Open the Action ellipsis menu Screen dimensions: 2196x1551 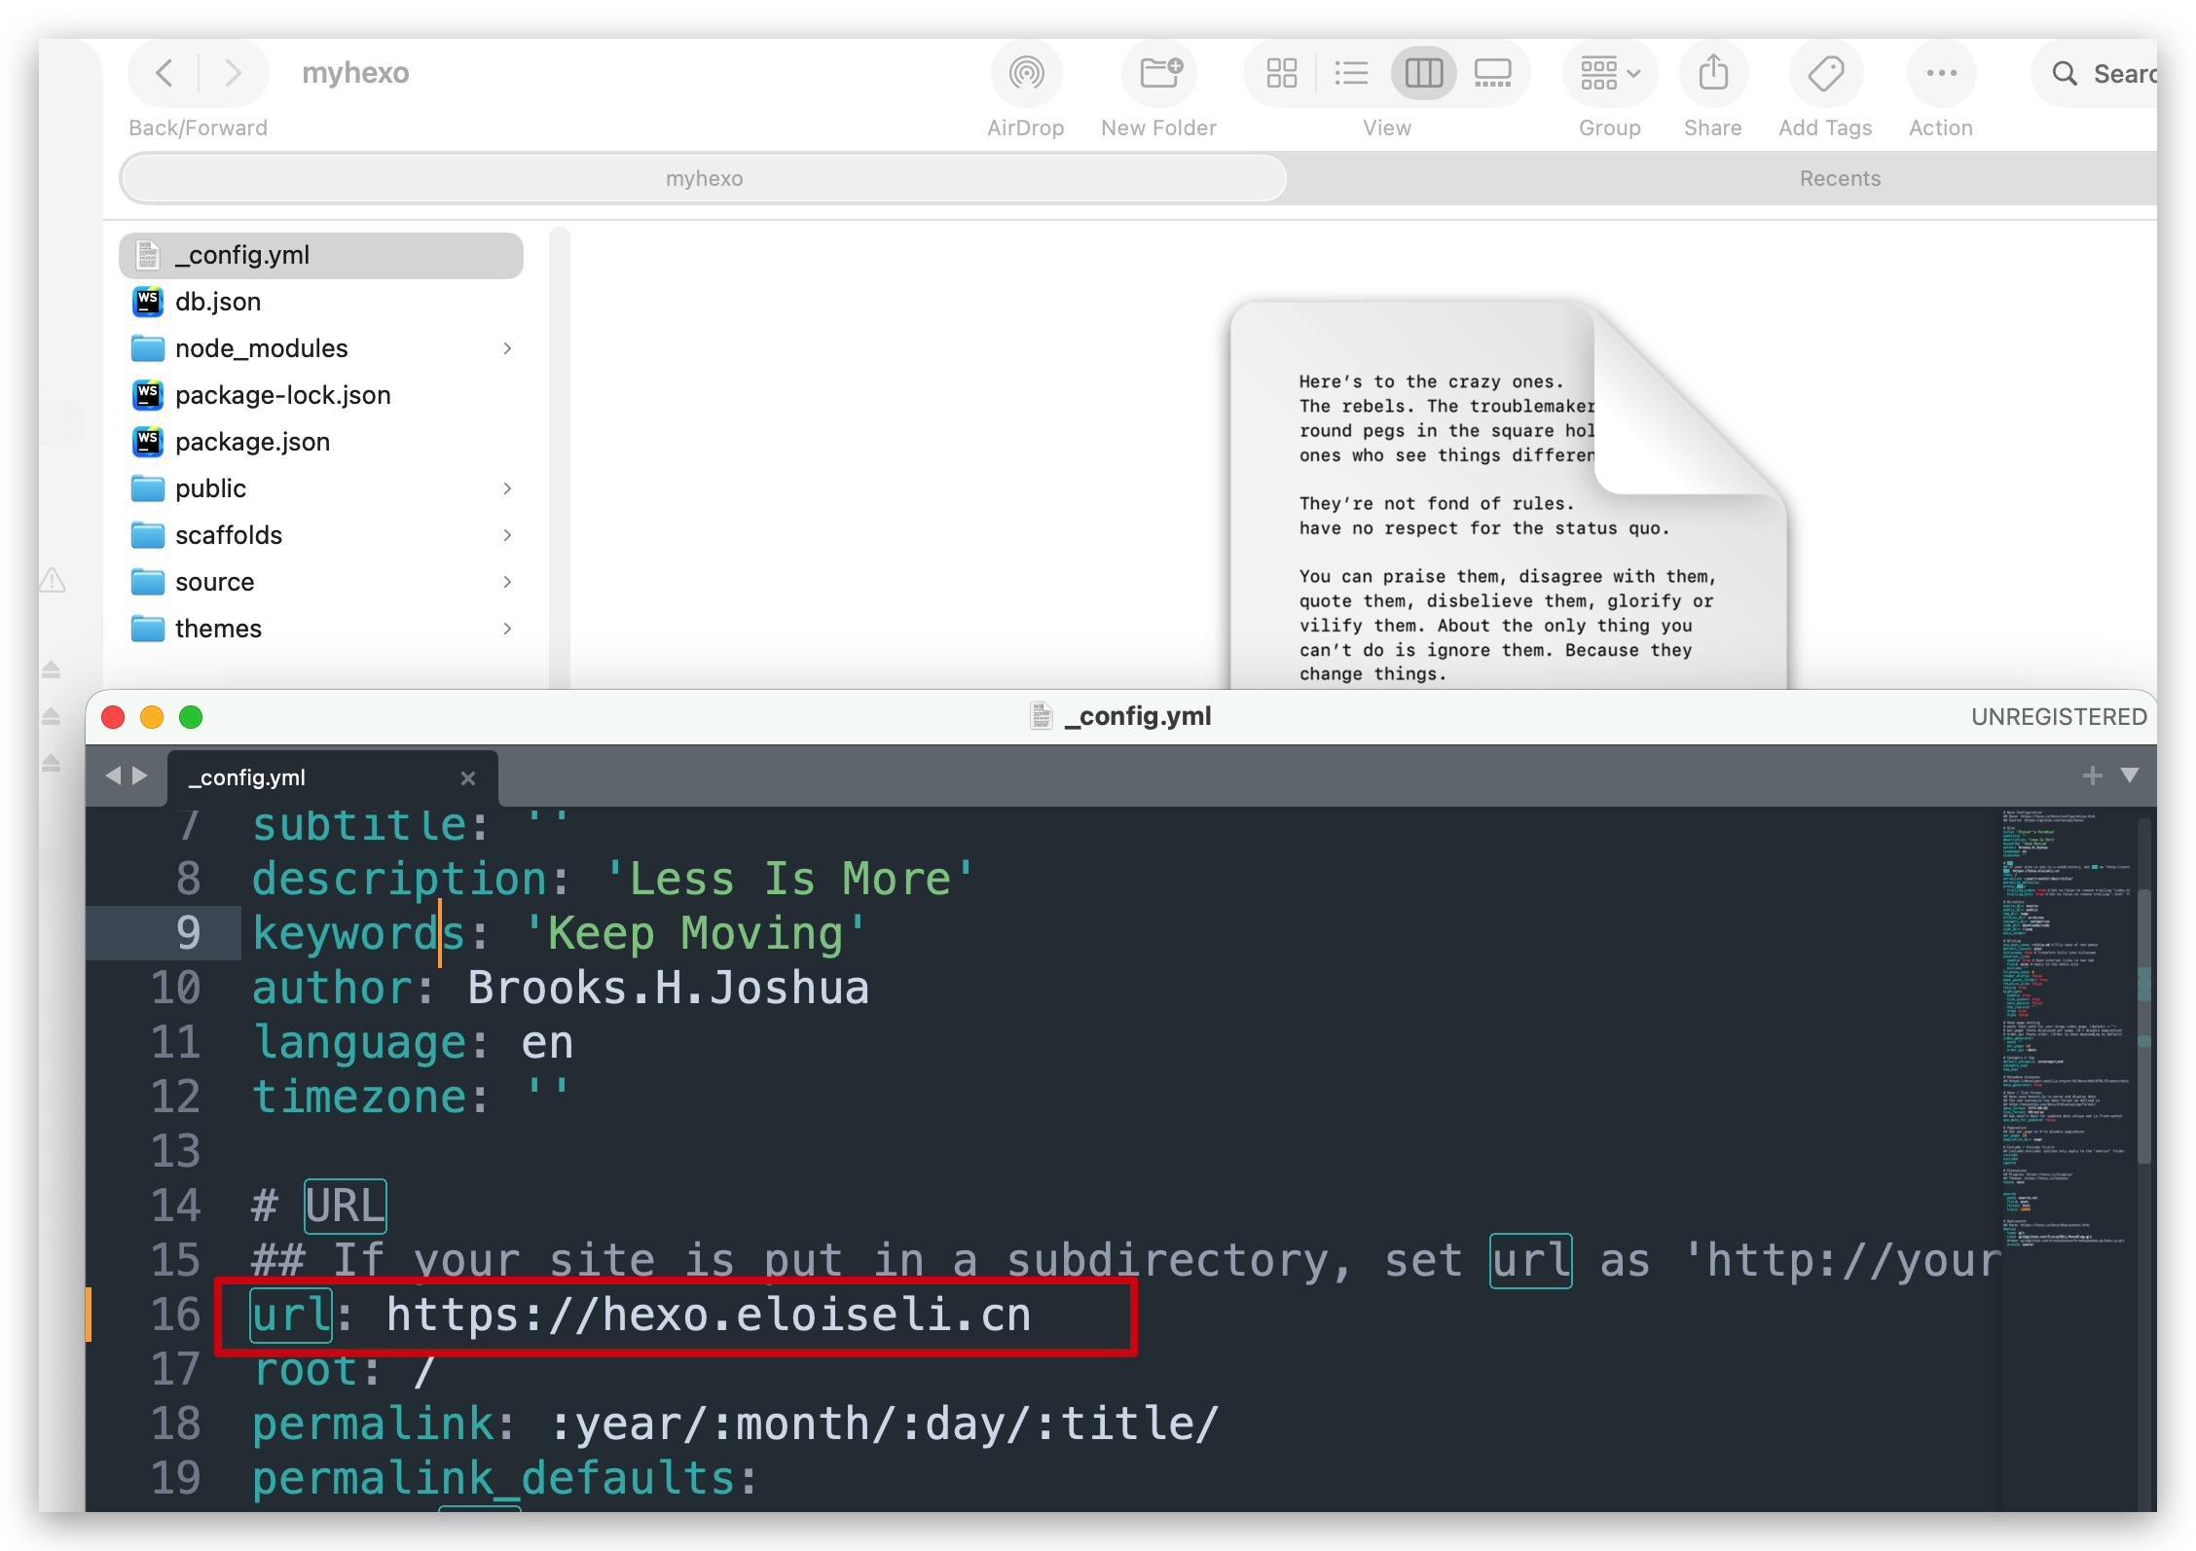tap(1941, 73)
